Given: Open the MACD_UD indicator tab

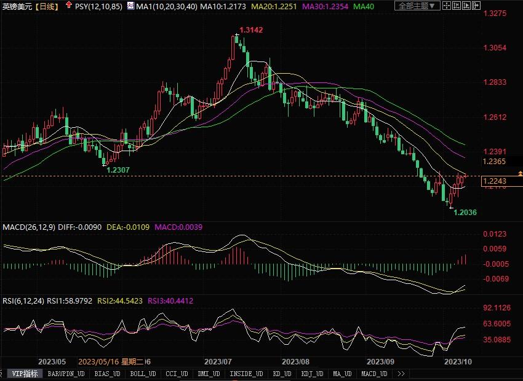Looking at the screenshot, I should pyautogui.click(x=374, y=374).
